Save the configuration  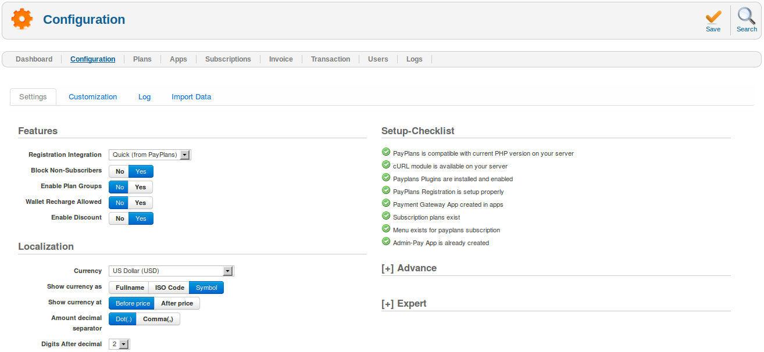(713, 19)
